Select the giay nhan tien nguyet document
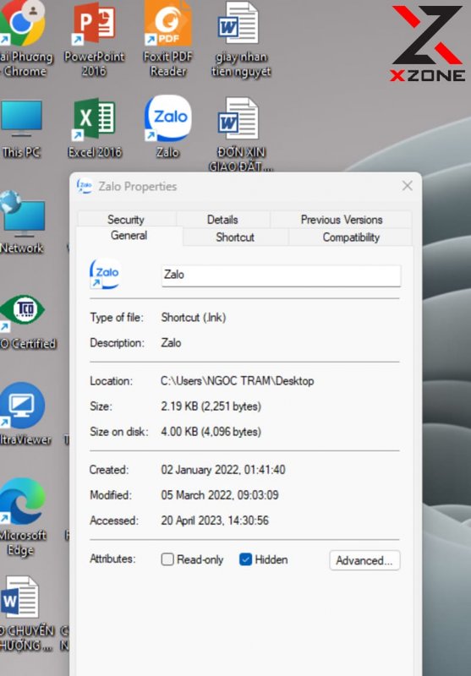The height and width of the screenshot is (676, 471). tap(238, 23)
